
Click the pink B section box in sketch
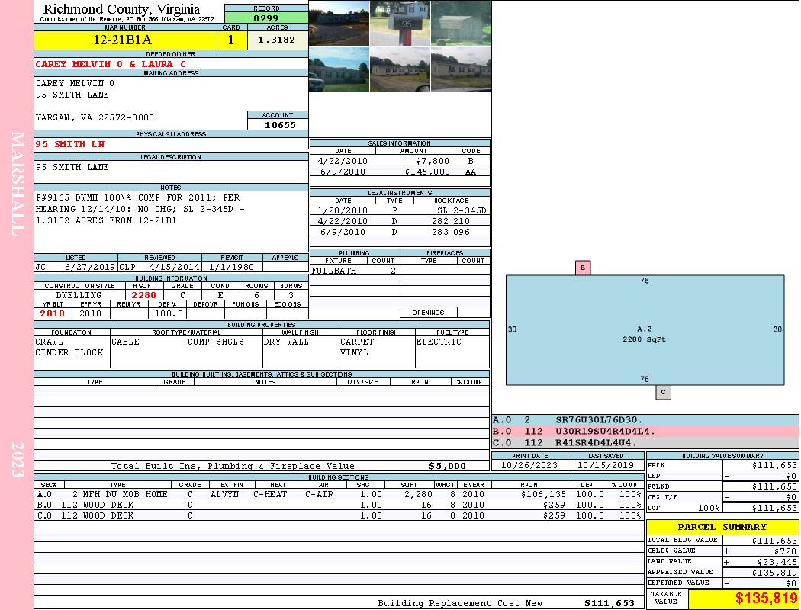point(583,268)
